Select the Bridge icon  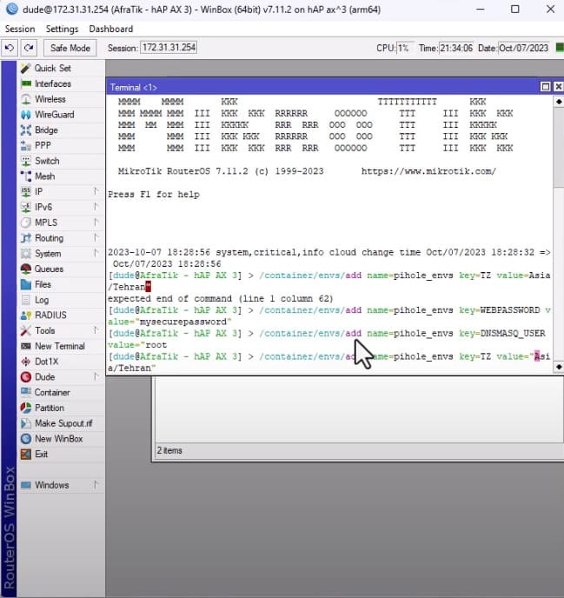(x=25, y=130)
